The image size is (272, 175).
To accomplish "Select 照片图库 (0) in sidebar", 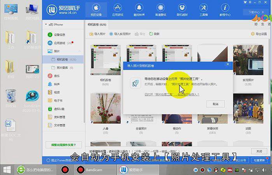I will coord(63,68).
